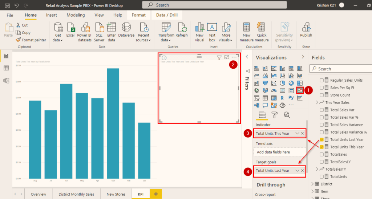Select the gauge visual

tap(274, 91)
